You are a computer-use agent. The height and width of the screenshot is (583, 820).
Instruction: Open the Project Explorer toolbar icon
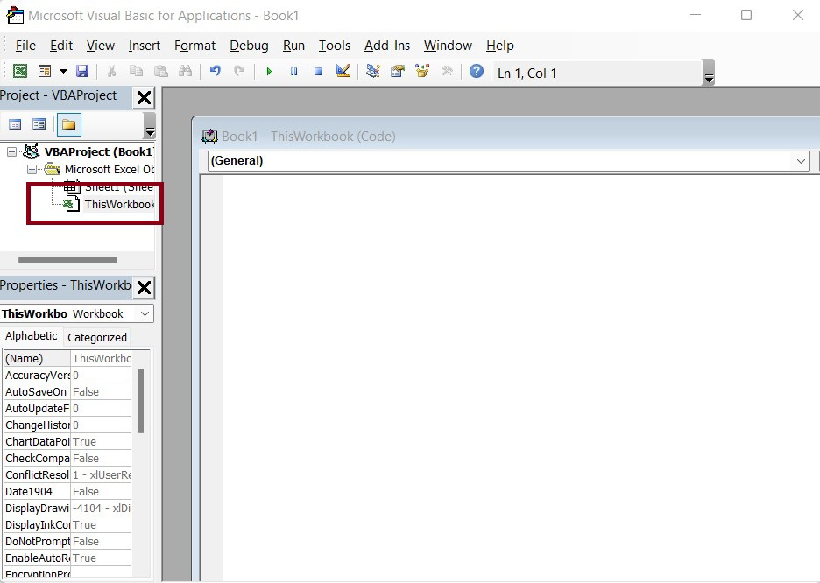tap(373, 72)
